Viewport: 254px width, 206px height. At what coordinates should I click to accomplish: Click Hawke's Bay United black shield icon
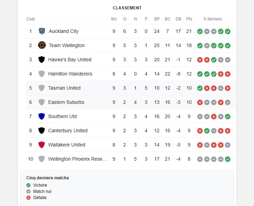coord(42,60)
